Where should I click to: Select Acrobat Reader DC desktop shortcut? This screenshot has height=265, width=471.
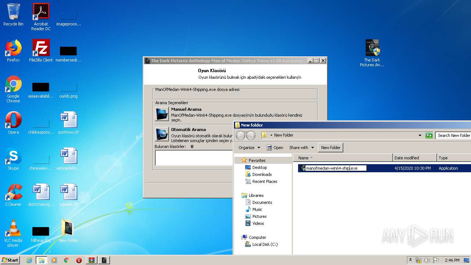click(x=41, y=17)
